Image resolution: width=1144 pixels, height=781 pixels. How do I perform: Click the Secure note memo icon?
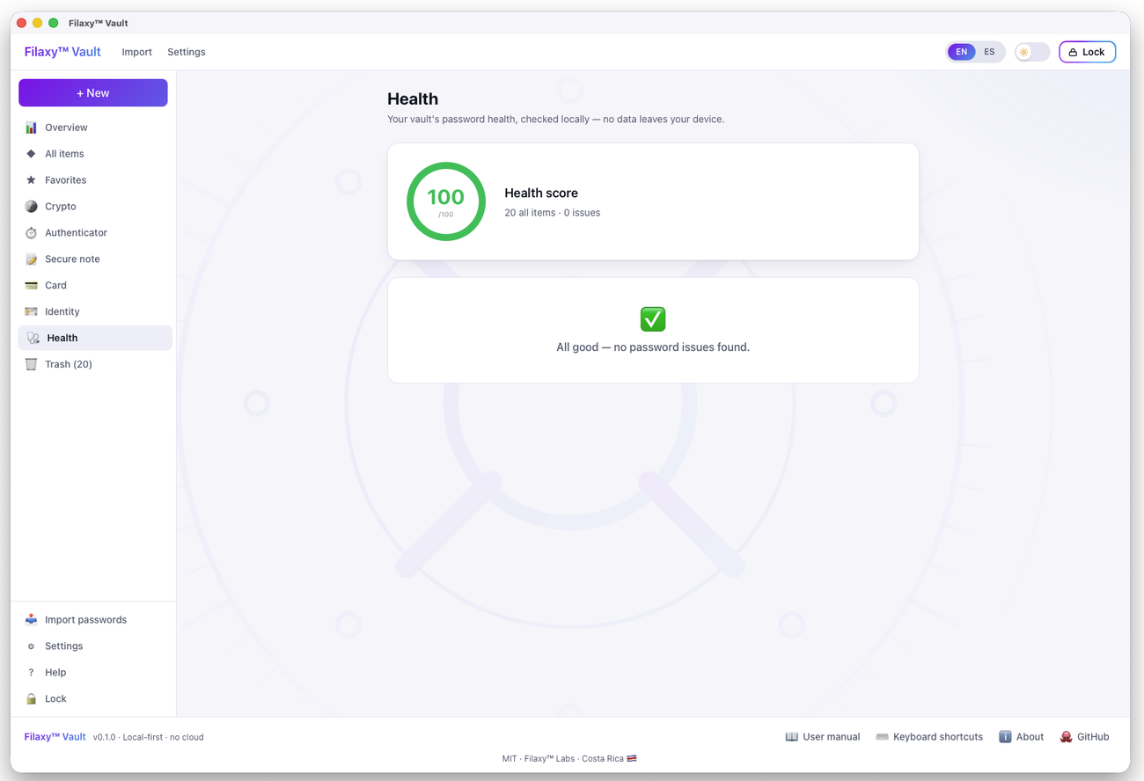point(31,259)
